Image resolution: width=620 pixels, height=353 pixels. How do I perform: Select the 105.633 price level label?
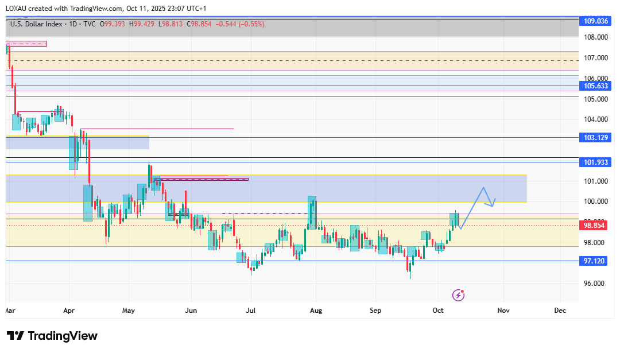(595, 86)
